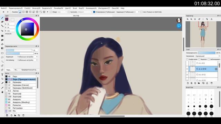This screenshot has height=124, width=221.
Task: Create new layer in Layer panel
Action: (x=188, y=83)
